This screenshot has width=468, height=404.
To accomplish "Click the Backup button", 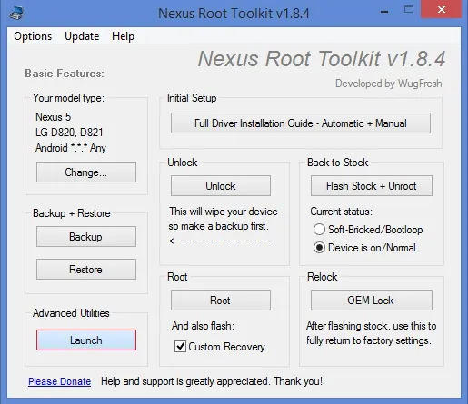I will [x=86, y=237].
